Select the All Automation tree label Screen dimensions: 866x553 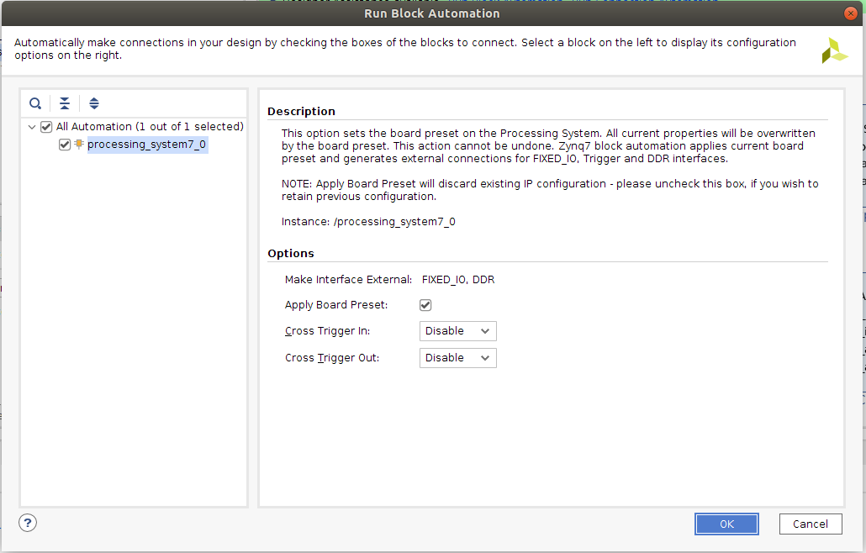tap(150, 127)
